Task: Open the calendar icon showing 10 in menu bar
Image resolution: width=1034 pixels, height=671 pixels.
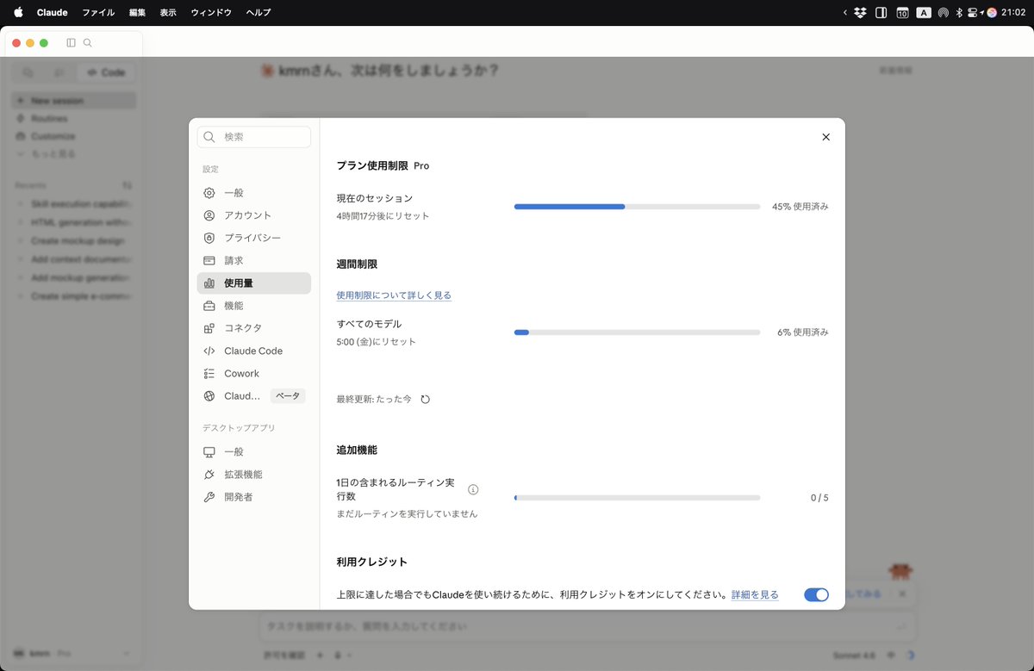Action: [902, 13]
